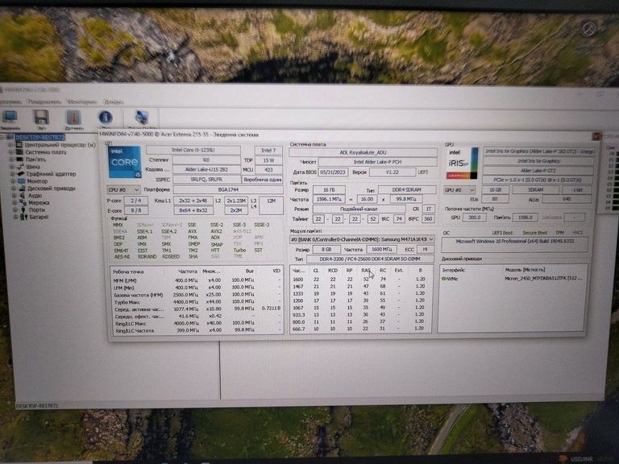Expand the Центральний процесор tree node

coord(10,145)
